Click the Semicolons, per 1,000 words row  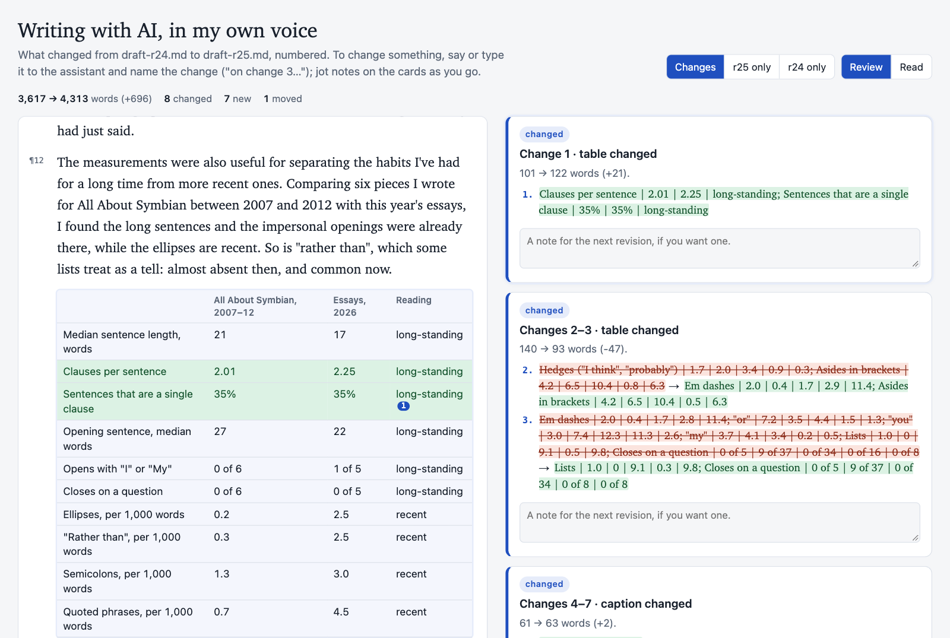click(x=265, y=581)
